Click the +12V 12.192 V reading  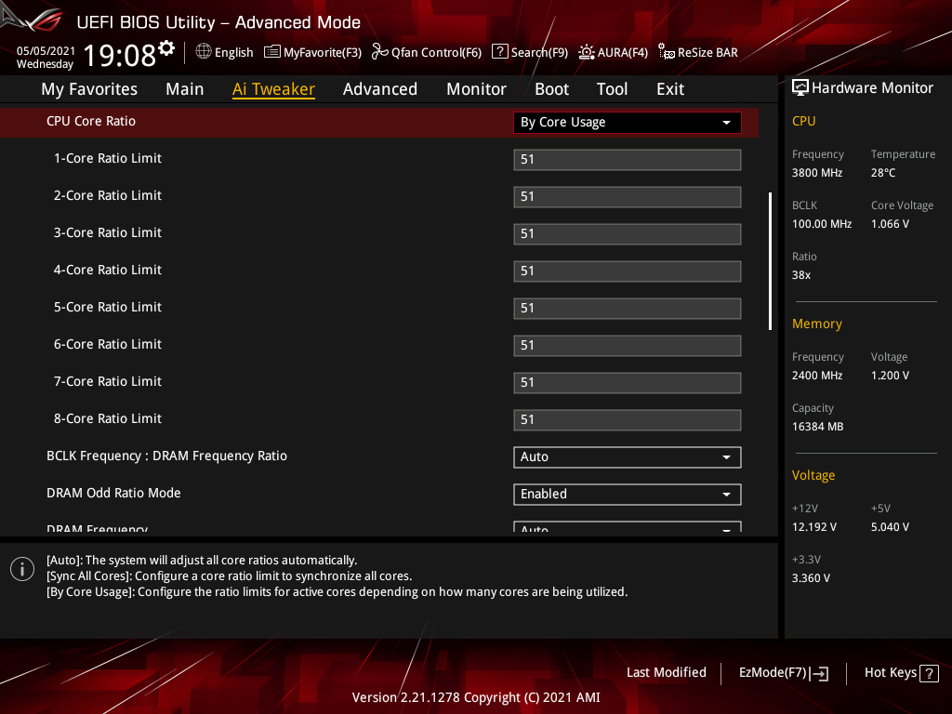coord(814,527)
